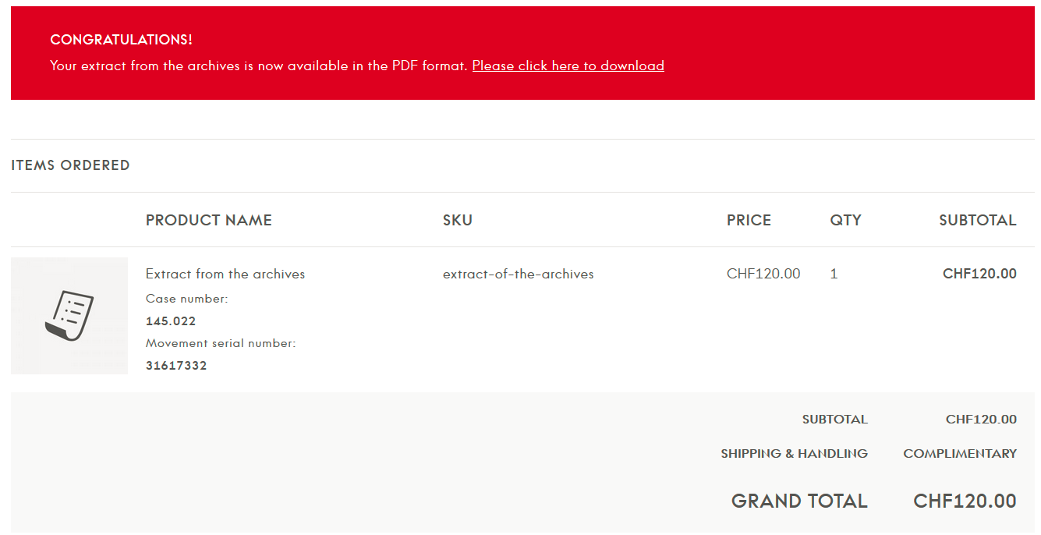Click the Items Ordered section heading
Screen dimensions: 1041x535
(70, 165)
